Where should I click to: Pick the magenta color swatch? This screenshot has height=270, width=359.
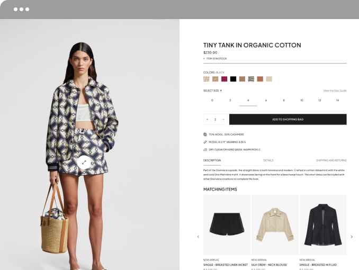224,79
